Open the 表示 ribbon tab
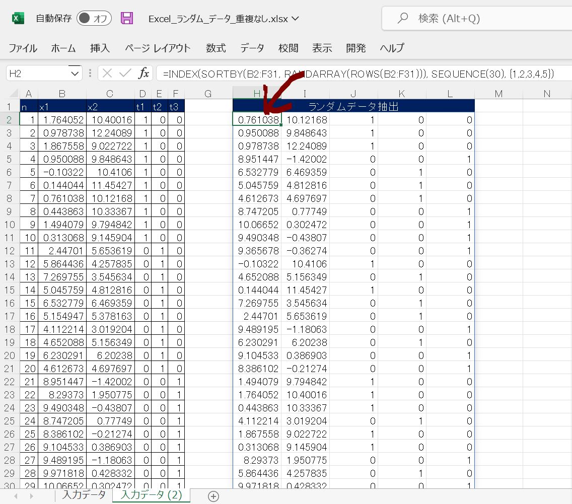This screenshot has width=572, height=504. click(322, 48)
